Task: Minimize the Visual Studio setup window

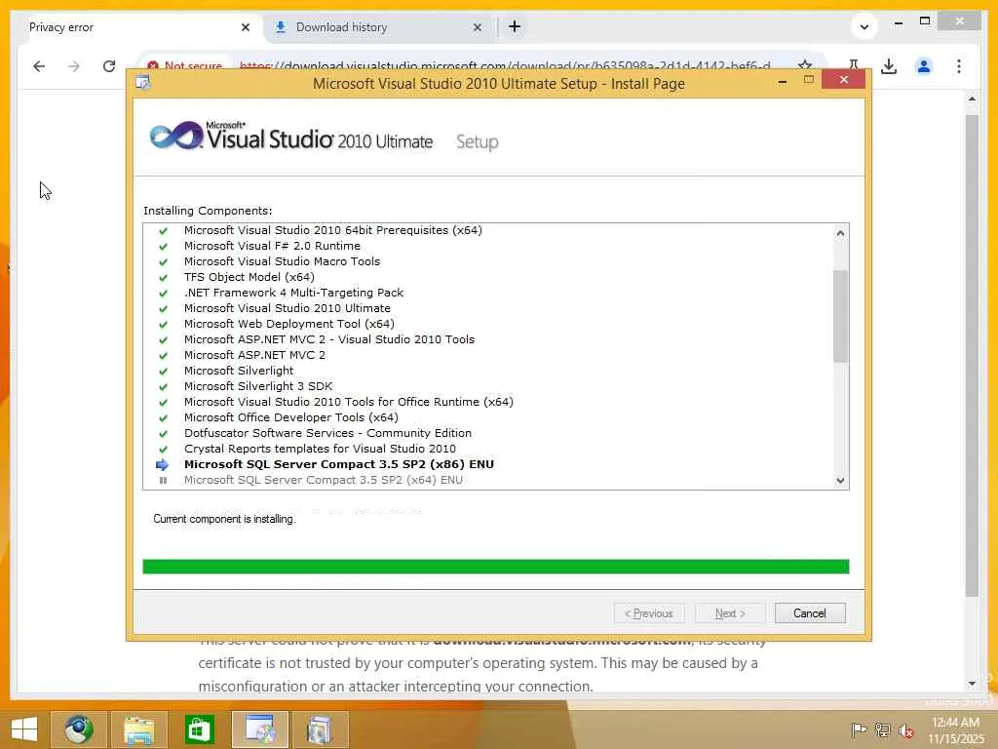Action: [x=783, y=81]
